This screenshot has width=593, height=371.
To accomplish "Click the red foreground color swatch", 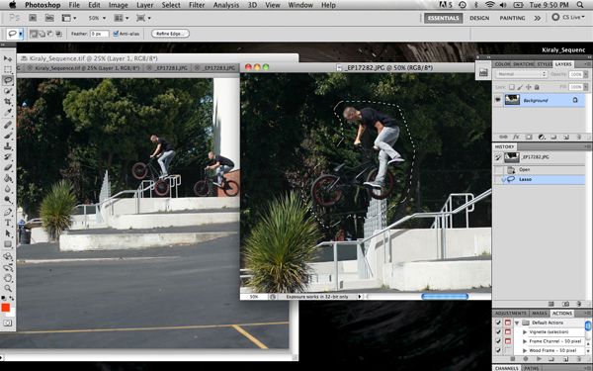I will pos(5,308).
